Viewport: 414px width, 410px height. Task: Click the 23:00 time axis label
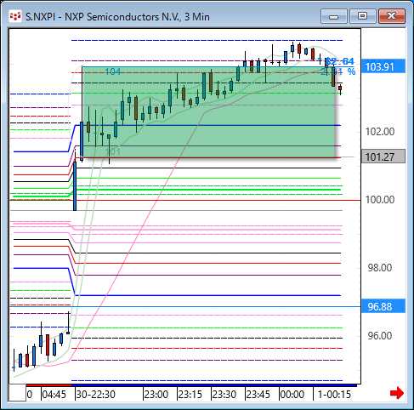tap(156, 395)
